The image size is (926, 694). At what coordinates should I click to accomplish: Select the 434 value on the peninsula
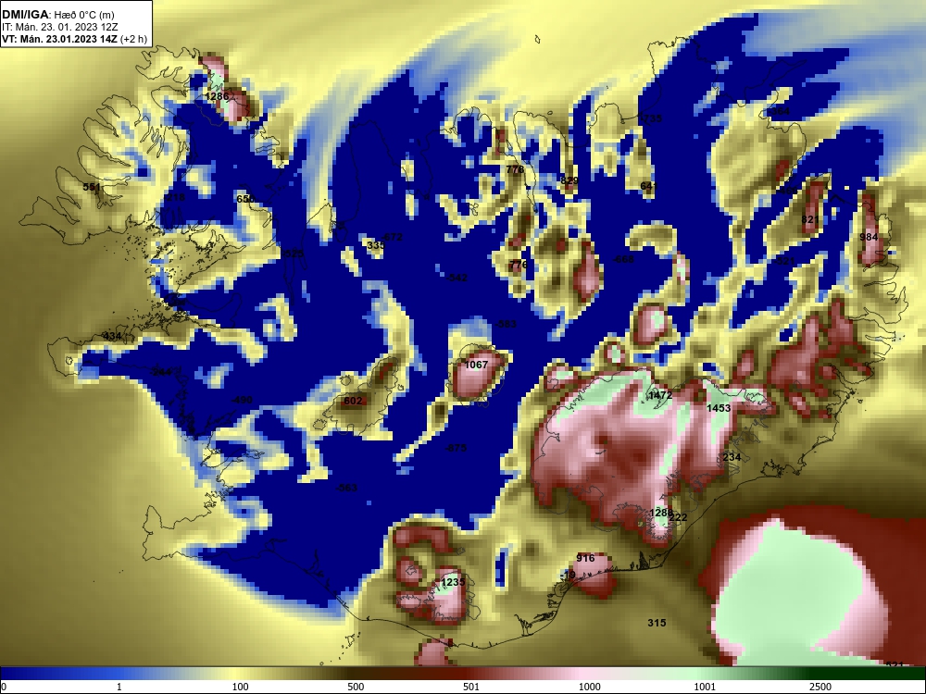tap(112, 337)
